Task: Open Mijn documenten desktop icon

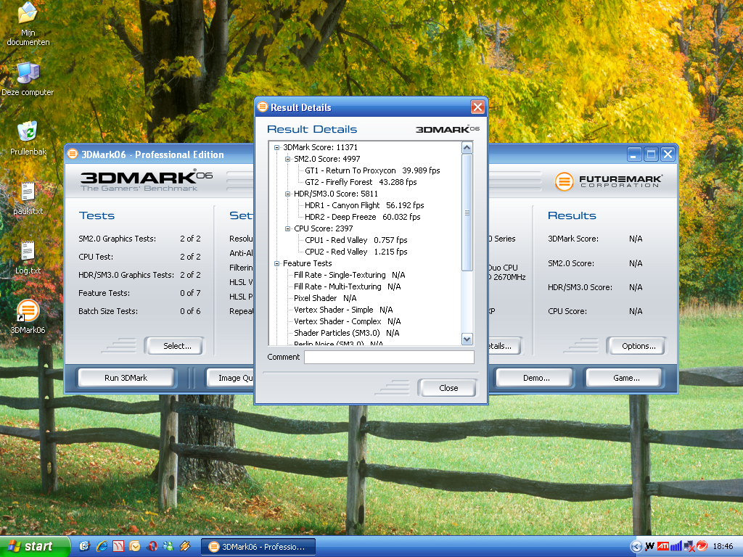Action: (x=28, y=24)
